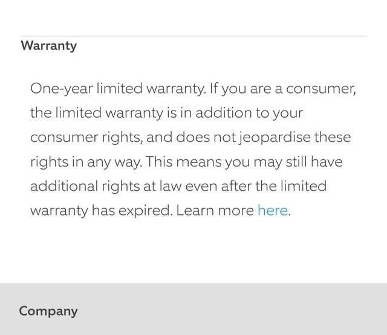The width and height of the screenshot is (387, 335).
Task: Click the word "jeopardise"
Action: [276, 138]
